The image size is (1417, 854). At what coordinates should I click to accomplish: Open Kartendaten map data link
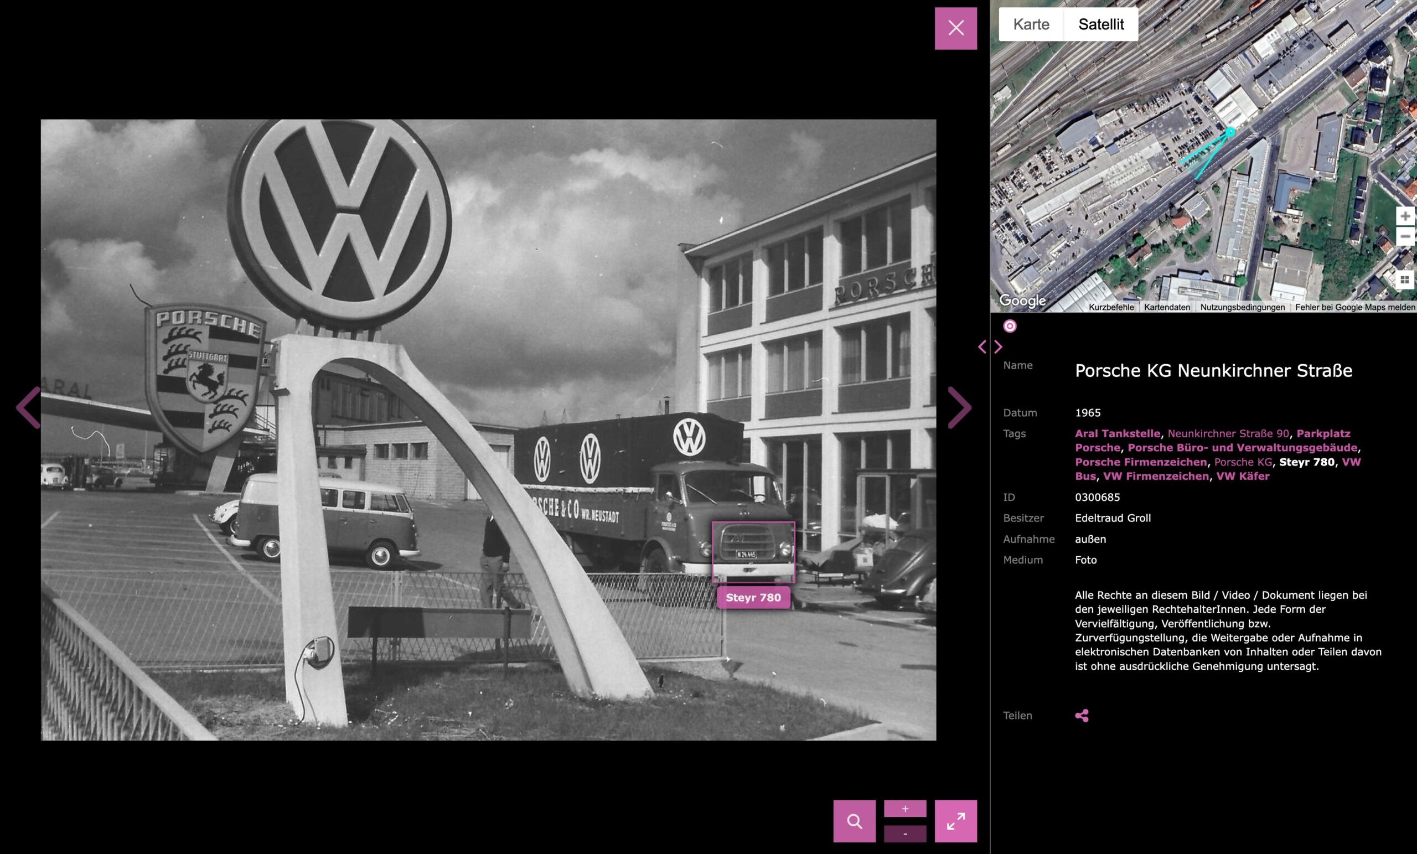(x=1167, y=307)
